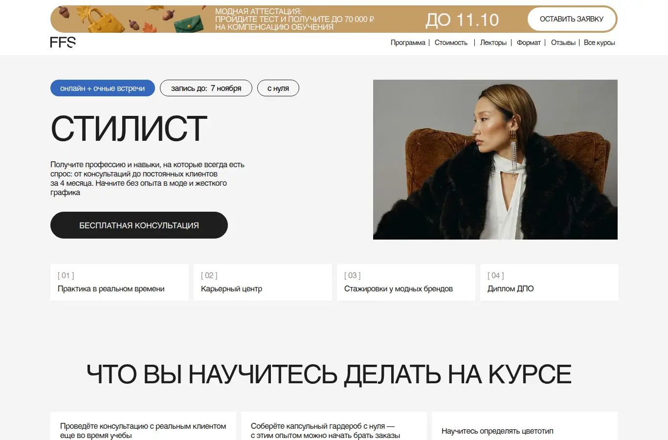668x440 pixels.
Task: Click the 'Оставить заявку' banner button
Action: pos(571,19)
